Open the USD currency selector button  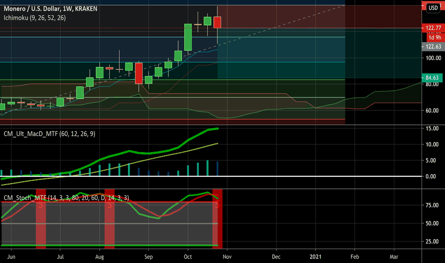[433, 8]
